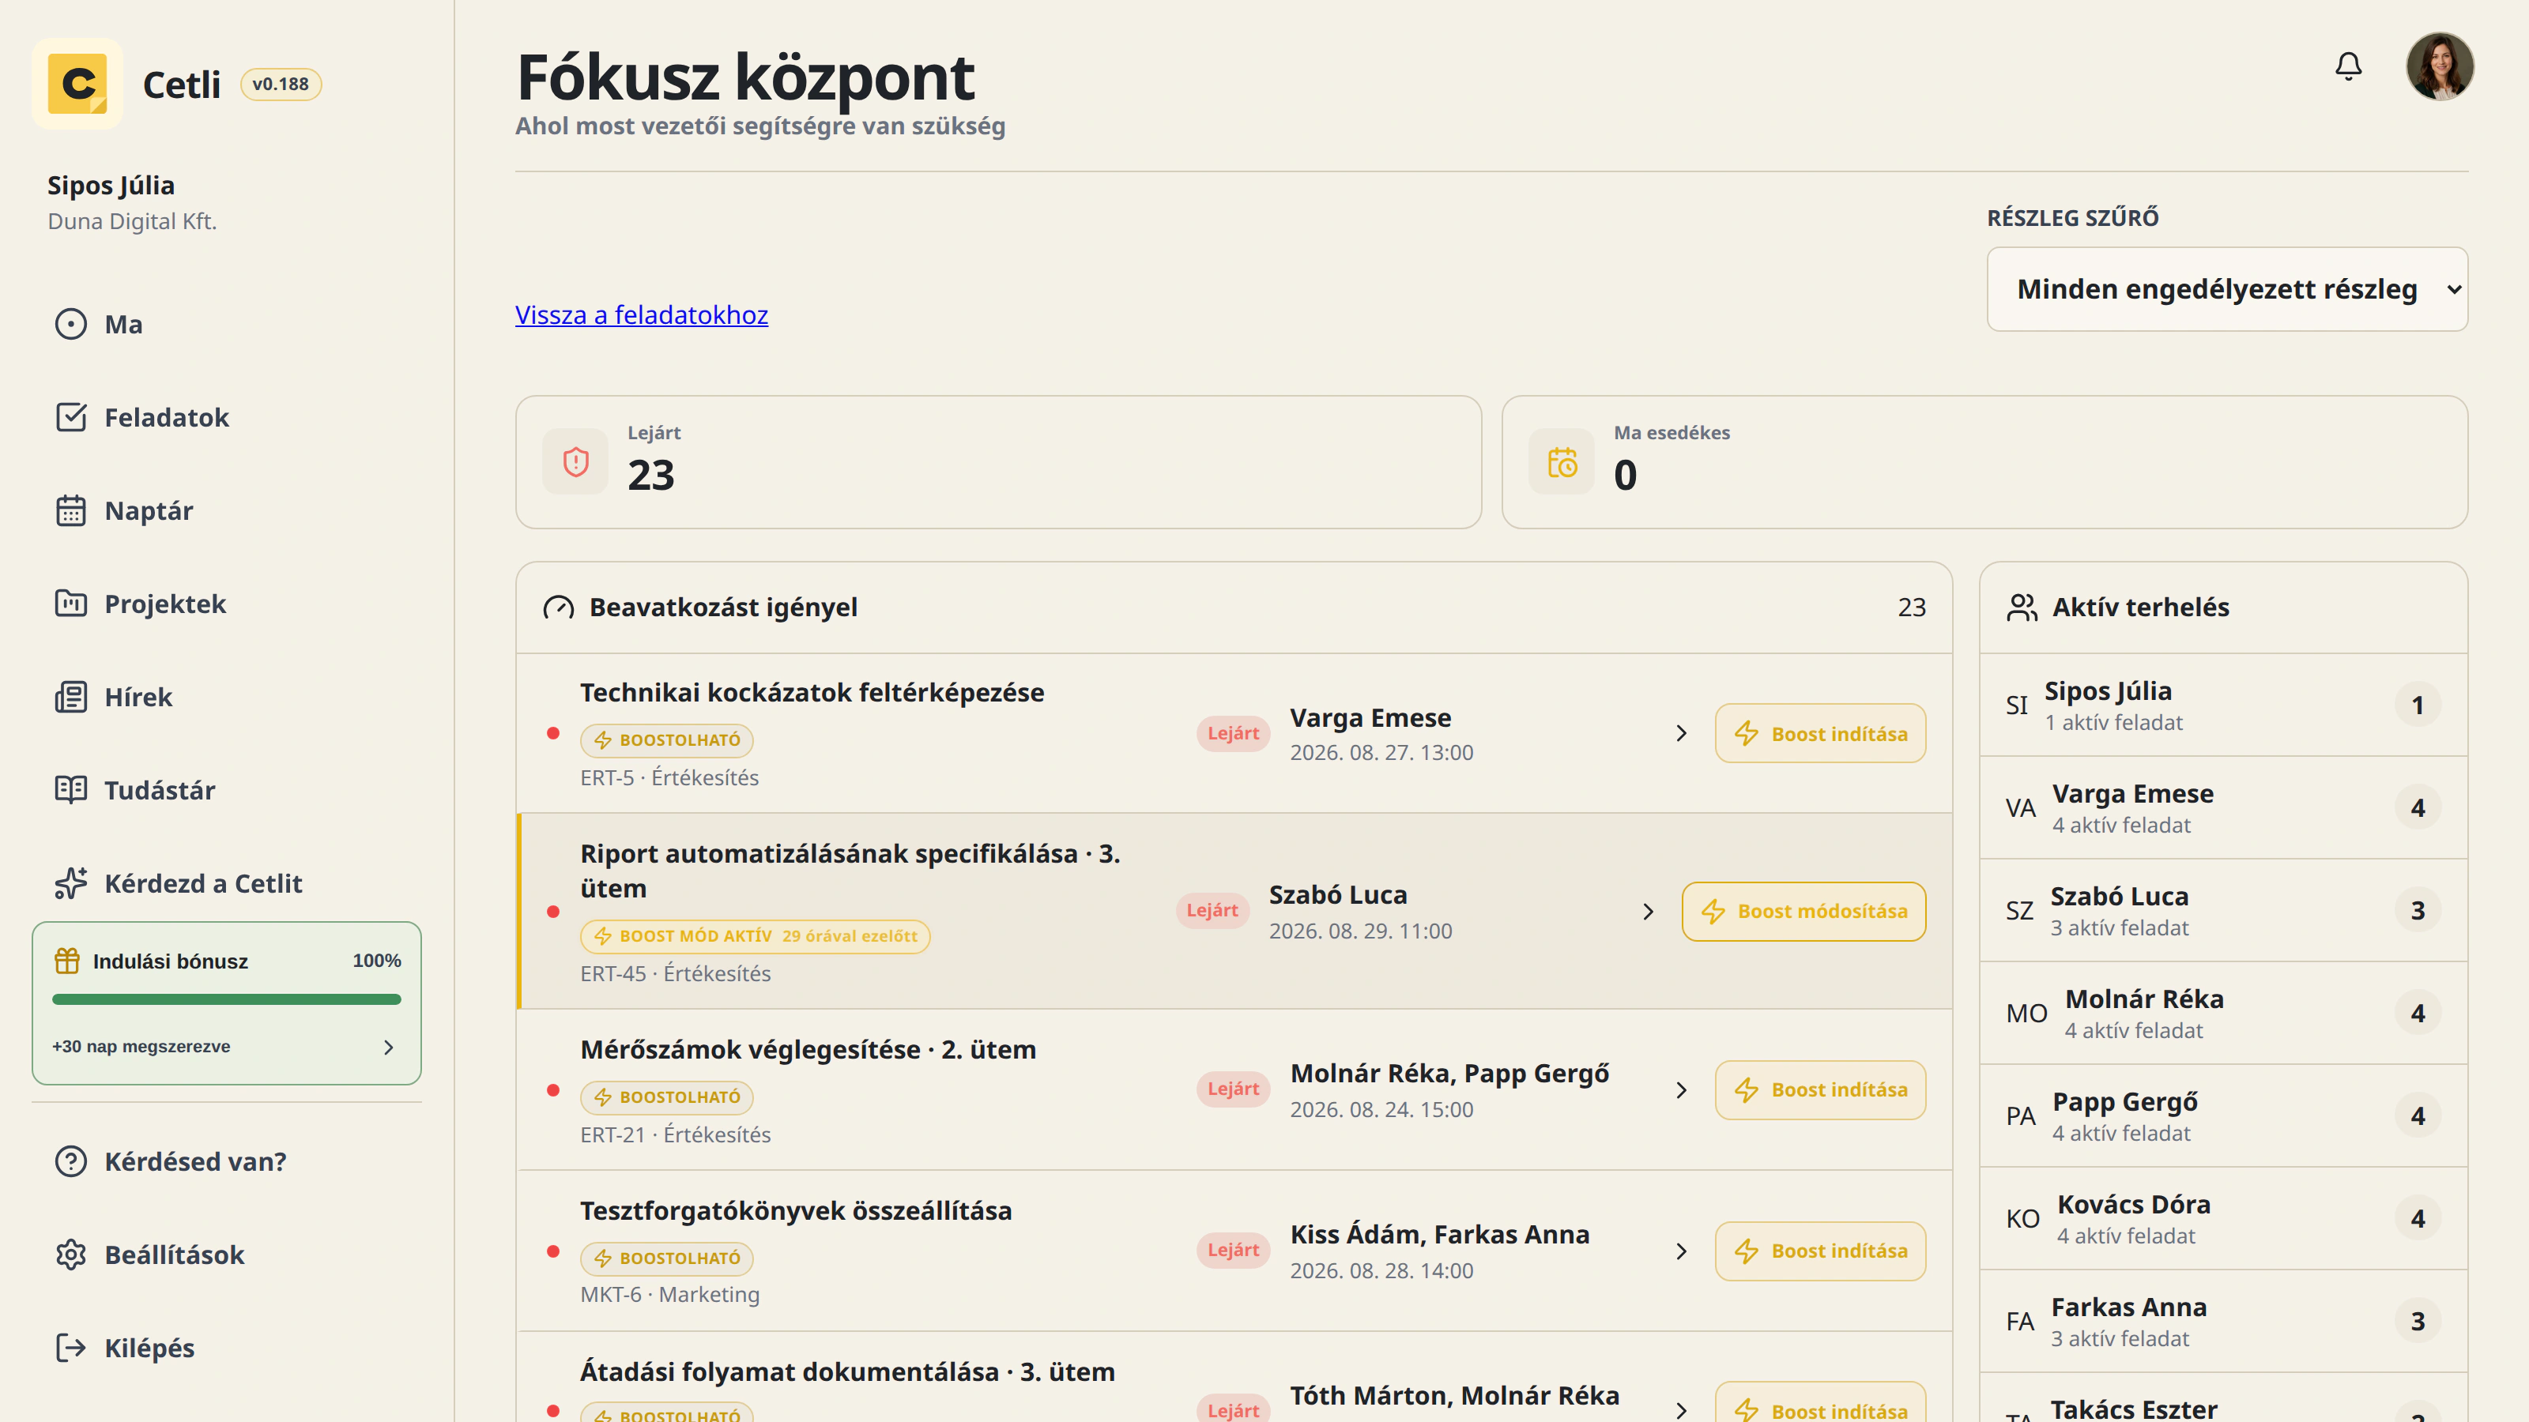Open +30 nap megszerezve chevron
Viewport: 2529px width, 1422px height.
[x=388, y=1047]
